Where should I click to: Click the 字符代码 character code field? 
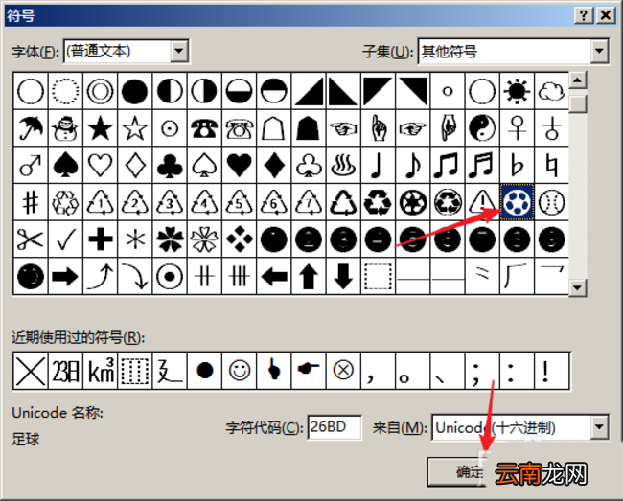click(335, 427)
